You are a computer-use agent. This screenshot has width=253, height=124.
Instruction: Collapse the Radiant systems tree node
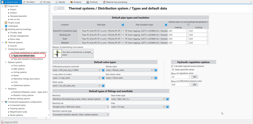coord(6,62)
